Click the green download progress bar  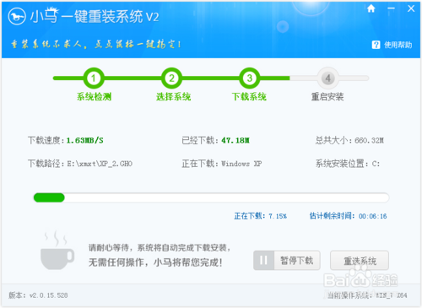211,197
